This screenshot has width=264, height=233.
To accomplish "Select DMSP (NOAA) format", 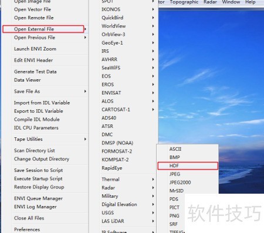I will [117, 143].
